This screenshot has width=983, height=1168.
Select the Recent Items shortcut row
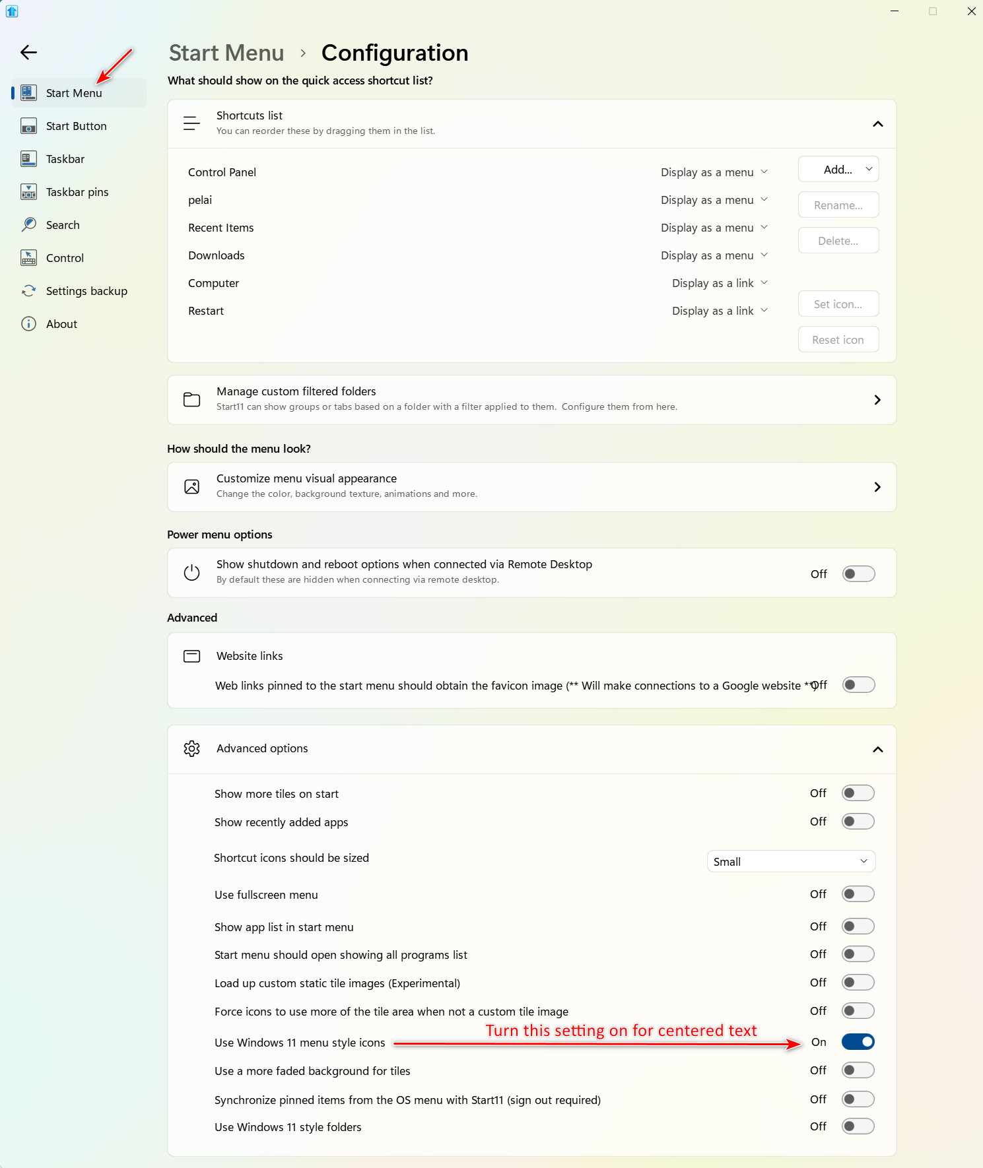tap(479, 228)
